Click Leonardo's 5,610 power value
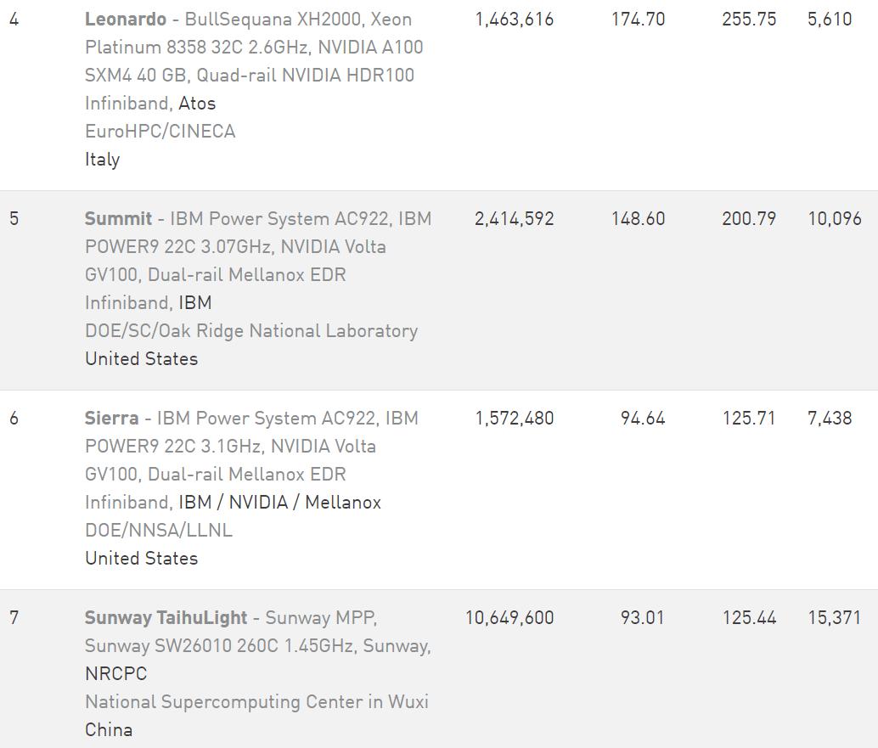878x748 pixels. tap(829, 20)
